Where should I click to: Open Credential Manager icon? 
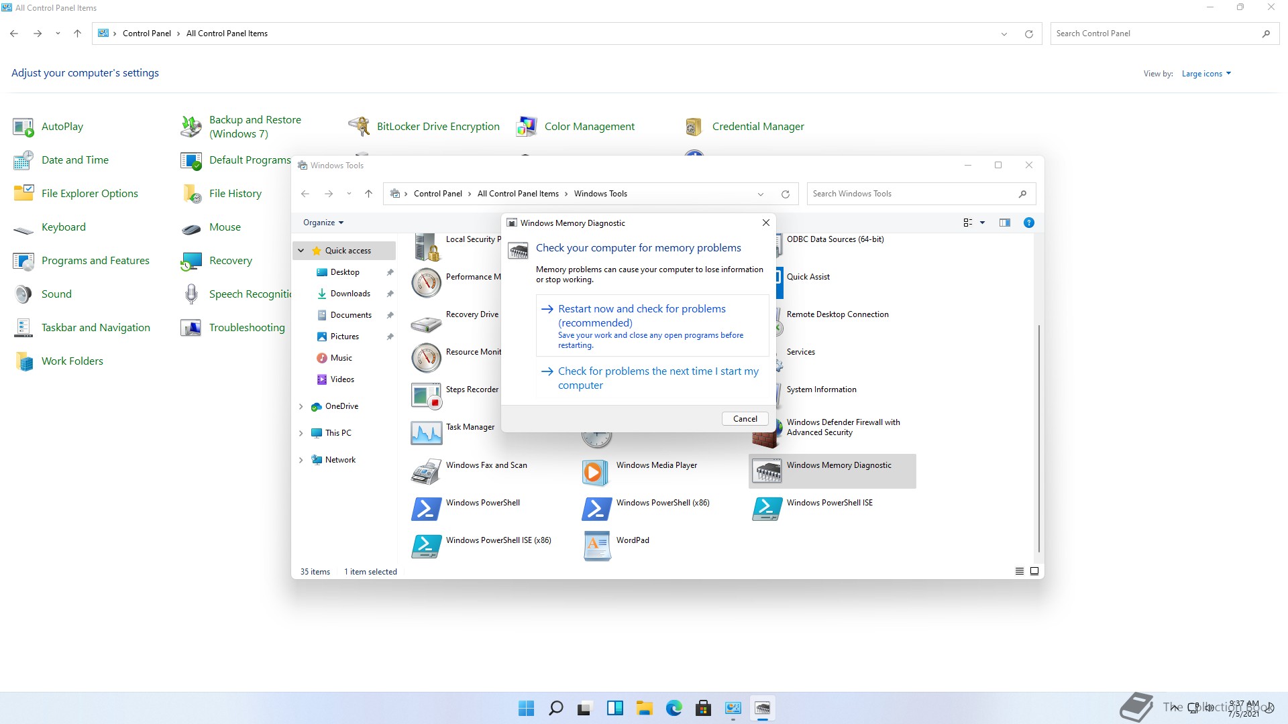694,127
